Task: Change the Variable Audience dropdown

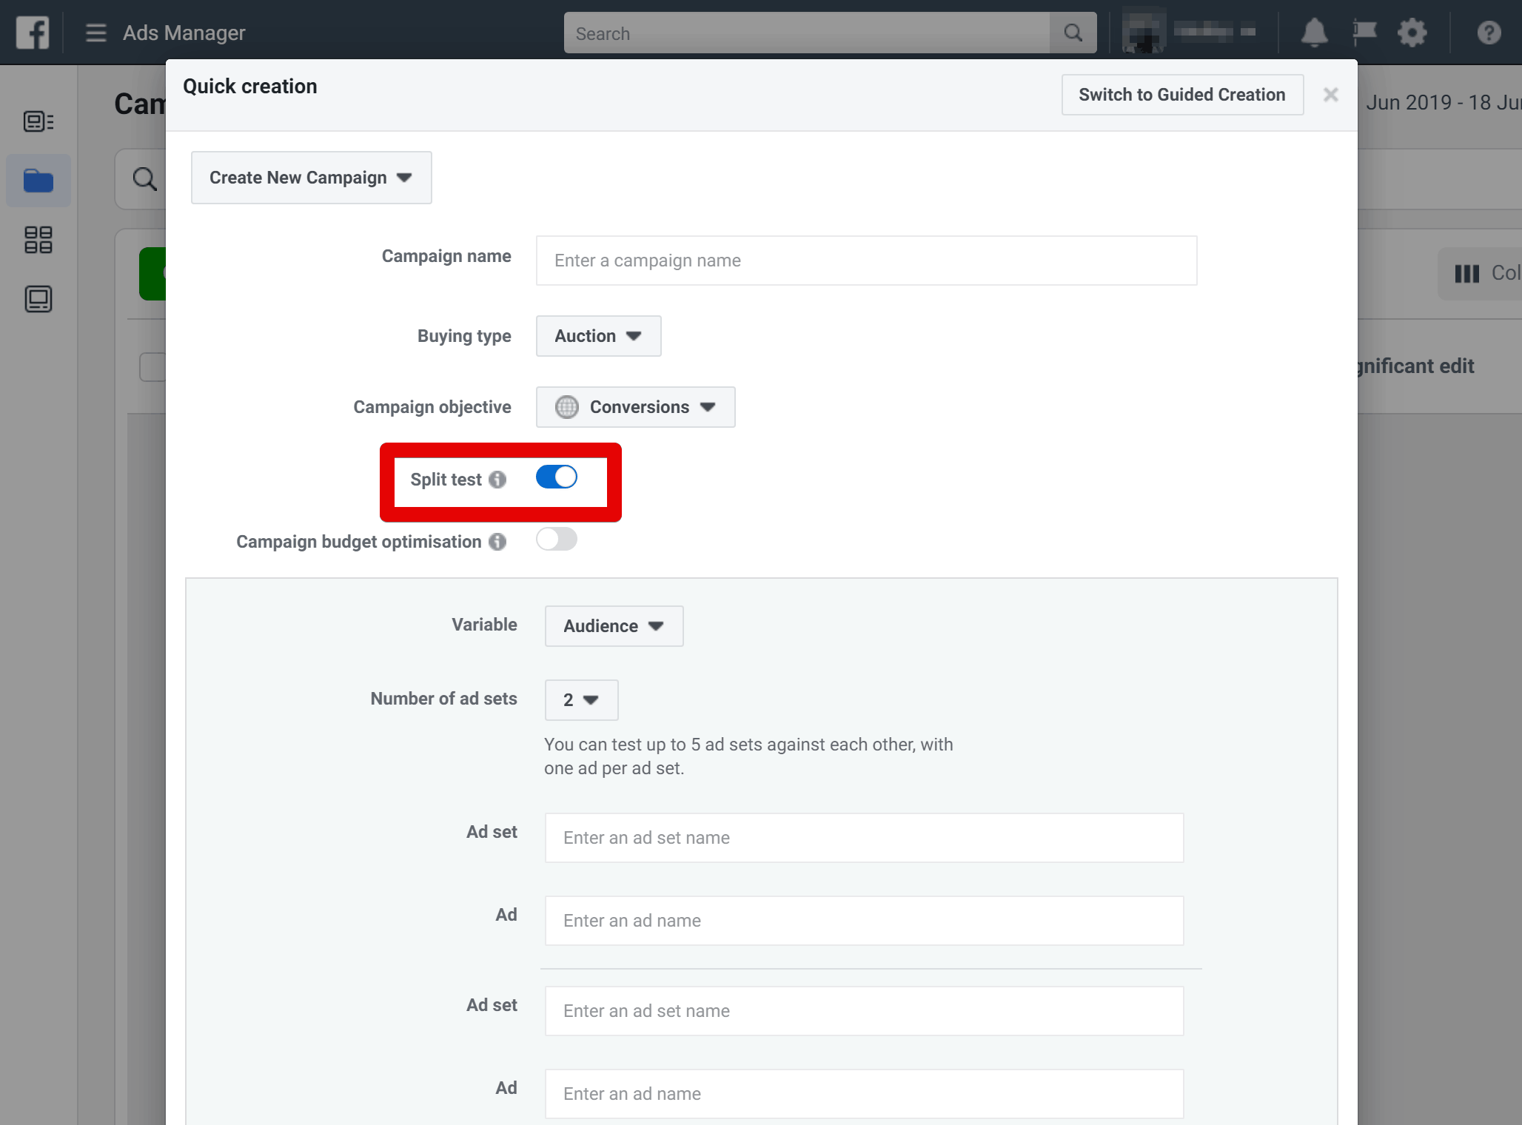Action: point(614,626)
